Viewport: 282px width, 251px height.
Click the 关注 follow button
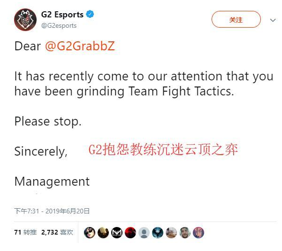[x=236, y=19]
